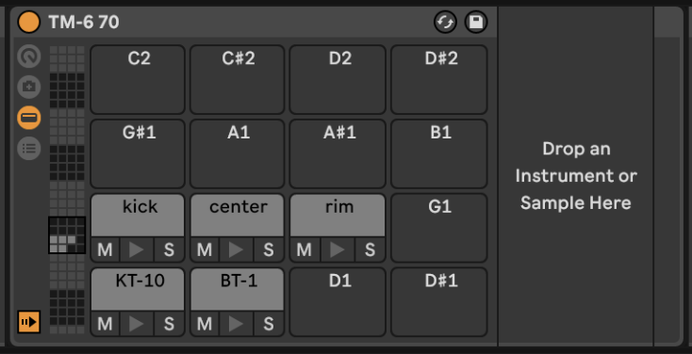The width and height of the screenshot is (692, 354).
Task: Click the Drop an Instrument area
Action: (x=576, y=176)
